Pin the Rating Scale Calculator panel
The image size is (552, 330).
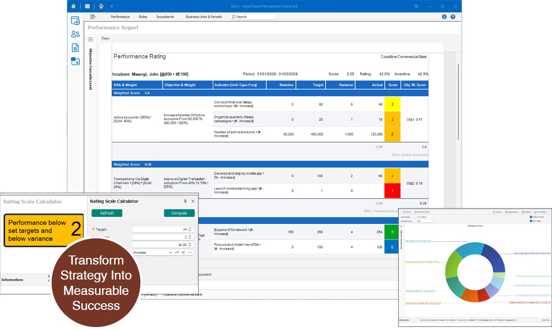pyautogui.click(x=185, y=201)
